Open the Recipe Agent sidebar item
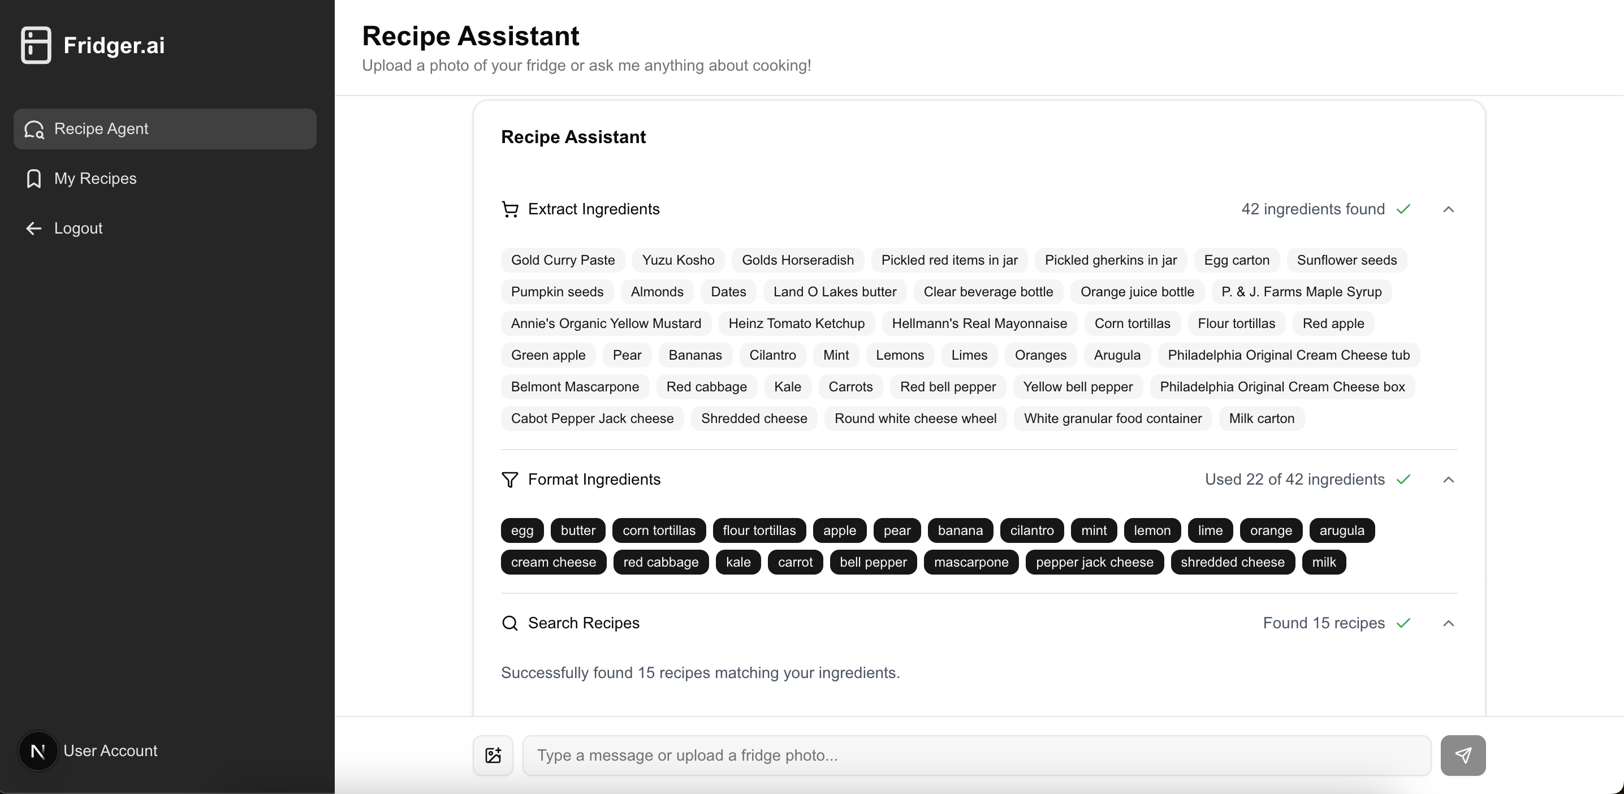This screenshot has width=1624, height=794. click(165, 128)
